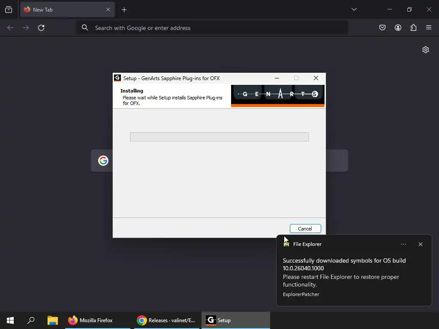Click the search magnifier in address bar

click(x=85, y=27)
